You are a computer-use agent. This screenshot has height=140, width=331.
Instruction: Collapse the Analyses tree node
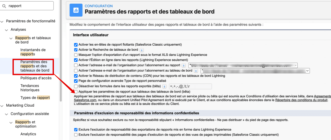pyautogui.click(x=6, y=30)
